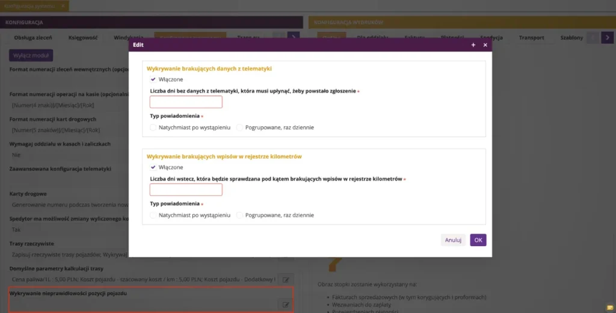Go back in Konfiguracja wydruków tabs with the left arrow
This screenshot has height=313, width=616.
(593, 38)
